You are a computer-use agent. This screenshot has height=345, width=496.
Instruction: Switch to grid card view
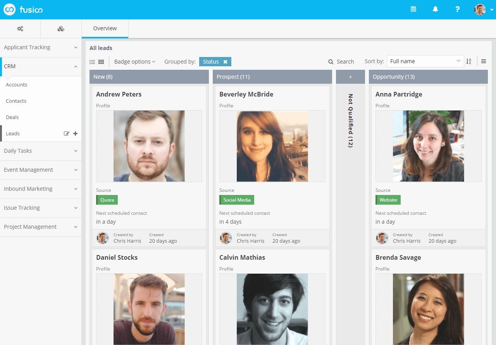click(x=101, y=62)
